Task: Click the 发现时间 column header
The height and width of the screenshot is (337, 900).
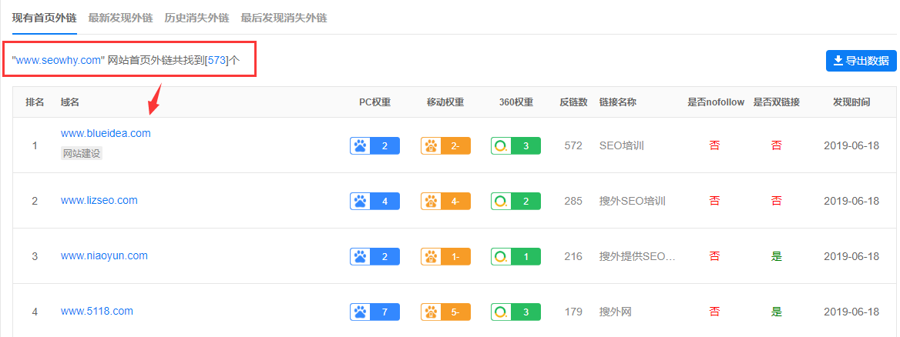Action: [x=851, y=102]
